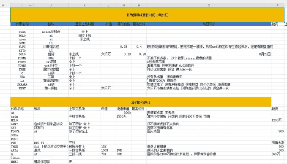The width and height of the screenshot is (287, 164).
Task: Click the 1200万 funding cell
Action: (276, 120)
